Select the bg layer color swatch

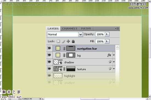coord(58,55)
